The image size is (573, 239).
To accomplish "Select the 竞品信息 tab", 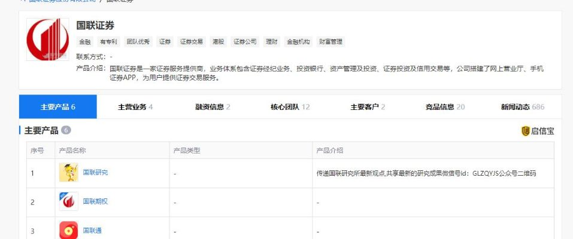I will point(445,107).
